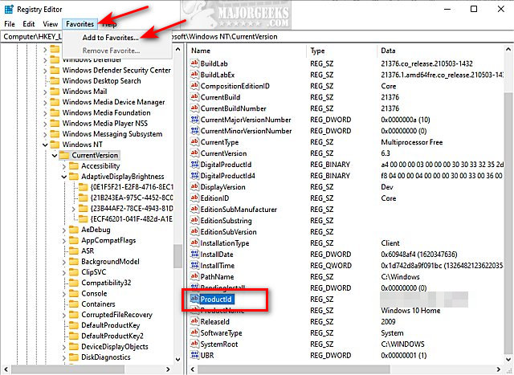Expand the {23B44AF2-78CE-4943-81D key
The height and width of the screenshot is (375, 514).
73,209
